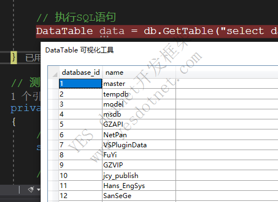This screenshot has width=278, height=202.
Task: Click the name column header
Action: (x=139, y=73)
